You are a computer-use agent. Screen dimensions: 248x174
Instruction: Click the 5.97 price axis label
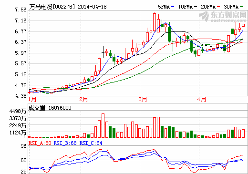pyautogui.click(x=21, y=53)
